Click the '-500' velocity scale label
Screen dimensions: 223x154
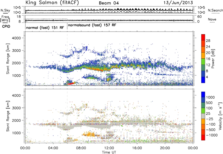pos(211,130)
